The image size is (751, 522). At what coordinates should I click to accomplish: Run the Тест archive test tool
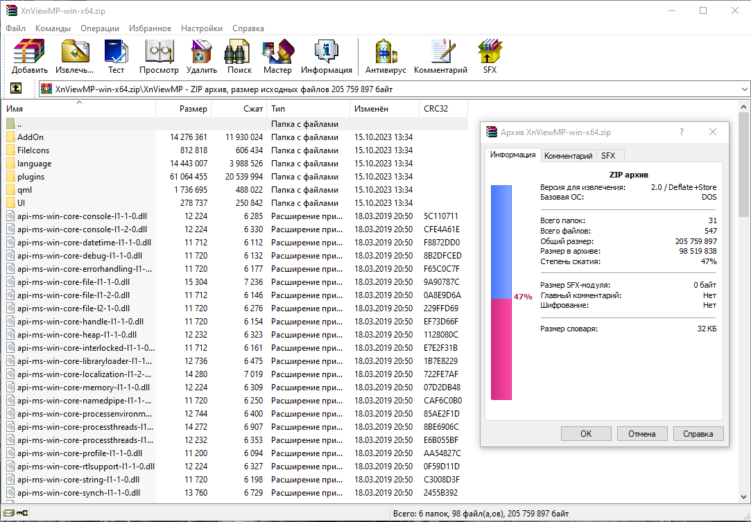(116, 51)
